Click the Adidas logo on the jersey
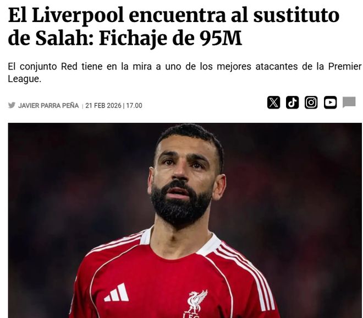The height and width of the screenshot is (318, 363). [117, 293]
